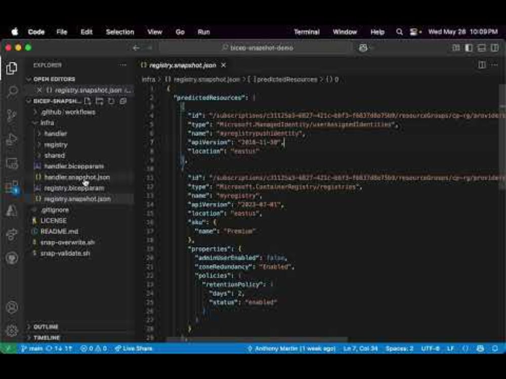Open editor More Actions ellipsis
Screen dimensions: 506x379
[494, 65]
